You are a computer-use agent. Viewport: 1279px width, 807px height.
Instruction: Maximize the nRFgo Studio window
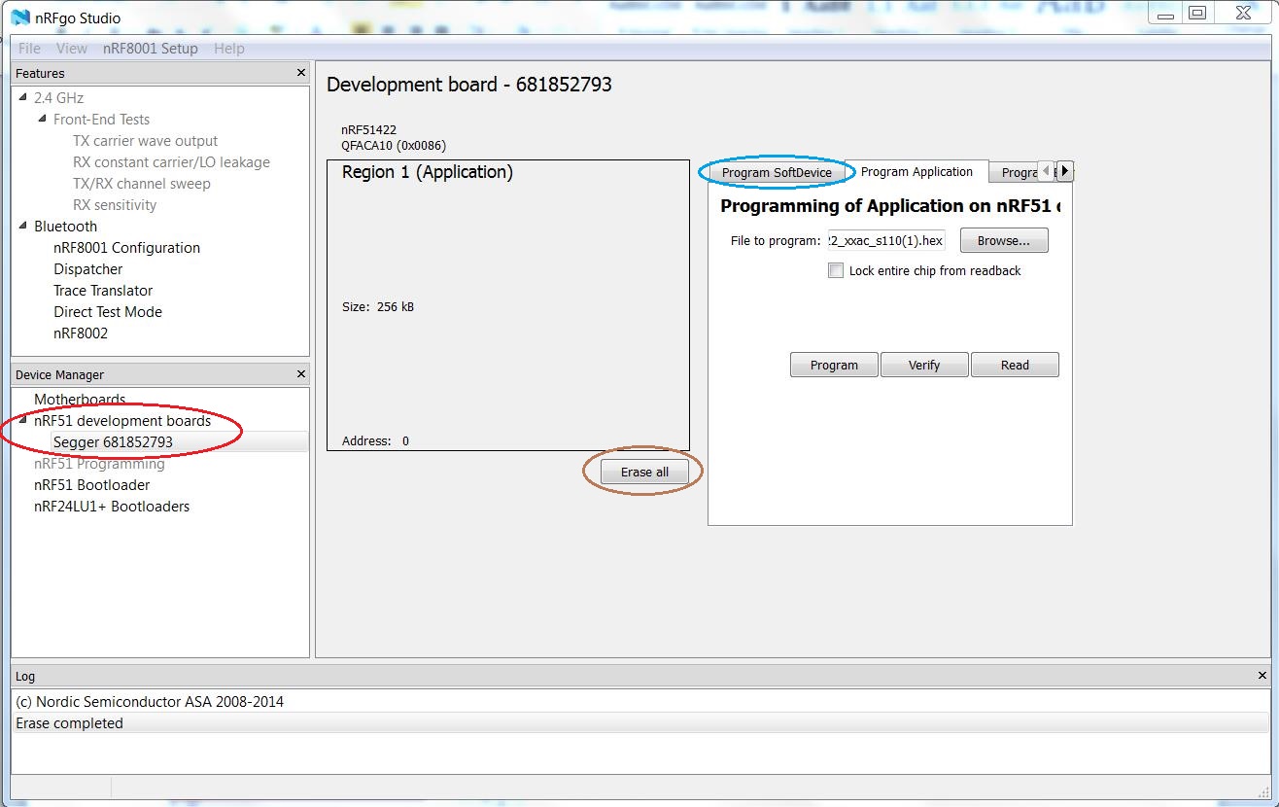coord(1198,13)
